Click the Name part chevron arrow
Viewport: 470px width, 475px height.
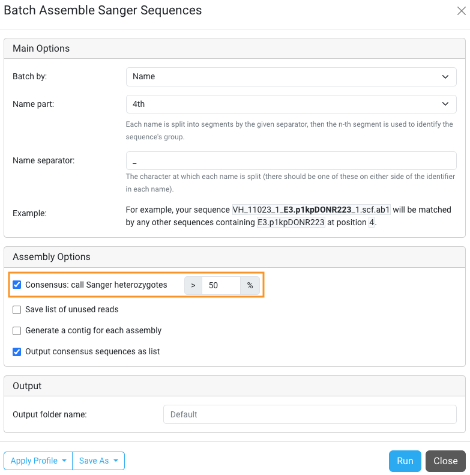click(x=445, y=104)
